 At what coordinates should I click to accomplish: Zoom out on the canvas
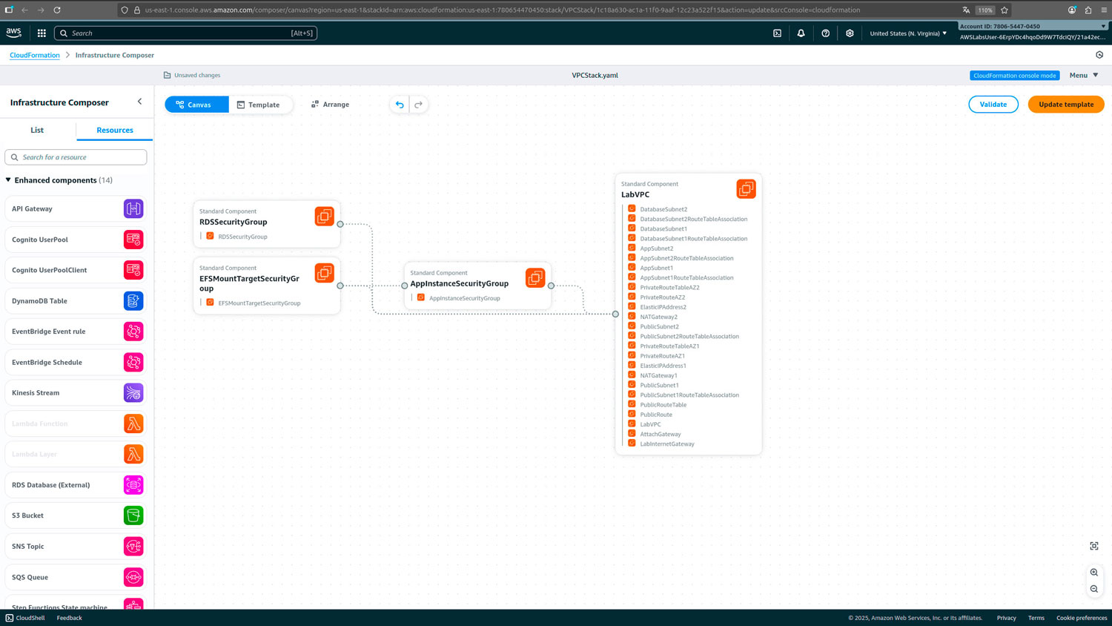[1093, 589]
